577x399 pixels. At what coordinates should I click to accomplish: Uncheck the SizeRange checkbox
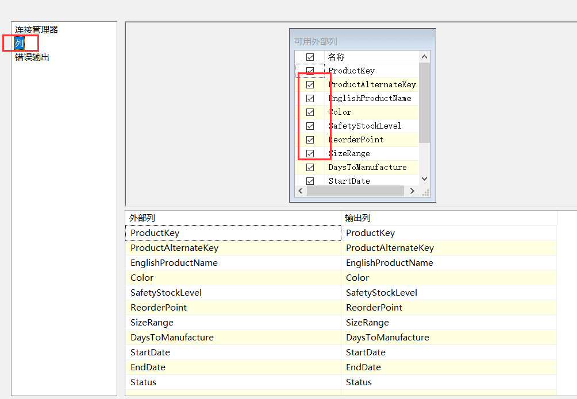[x=310, y=153]
